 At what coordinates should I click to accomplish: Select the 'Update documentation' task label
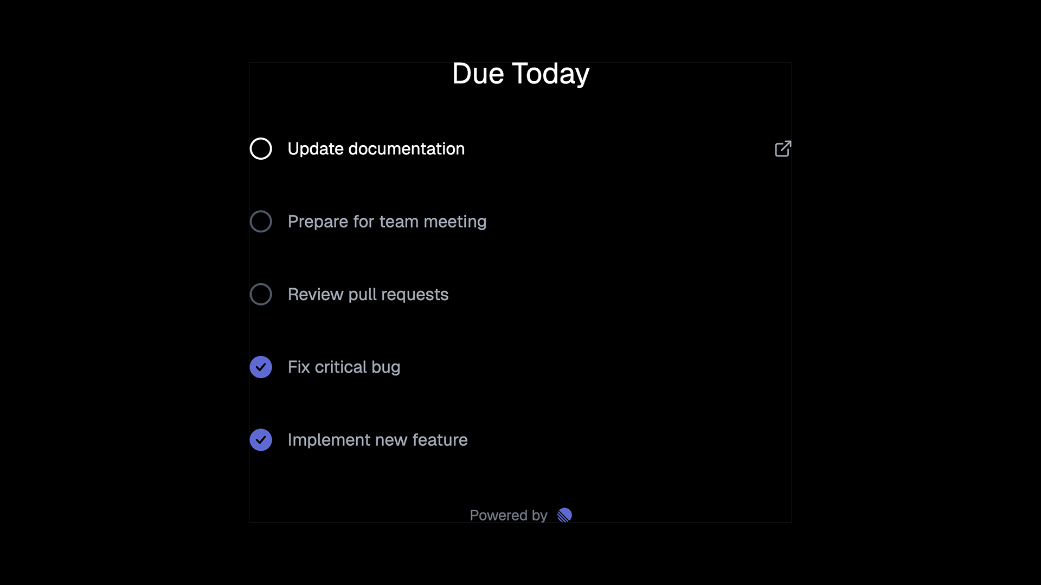(376, 148)
